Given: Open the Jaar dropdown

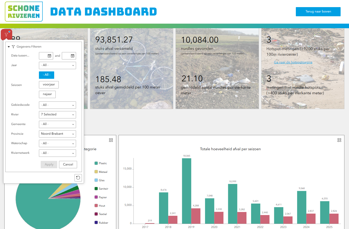Looking at the screenshot, I should pyautogui.click(x=57, y=65).
